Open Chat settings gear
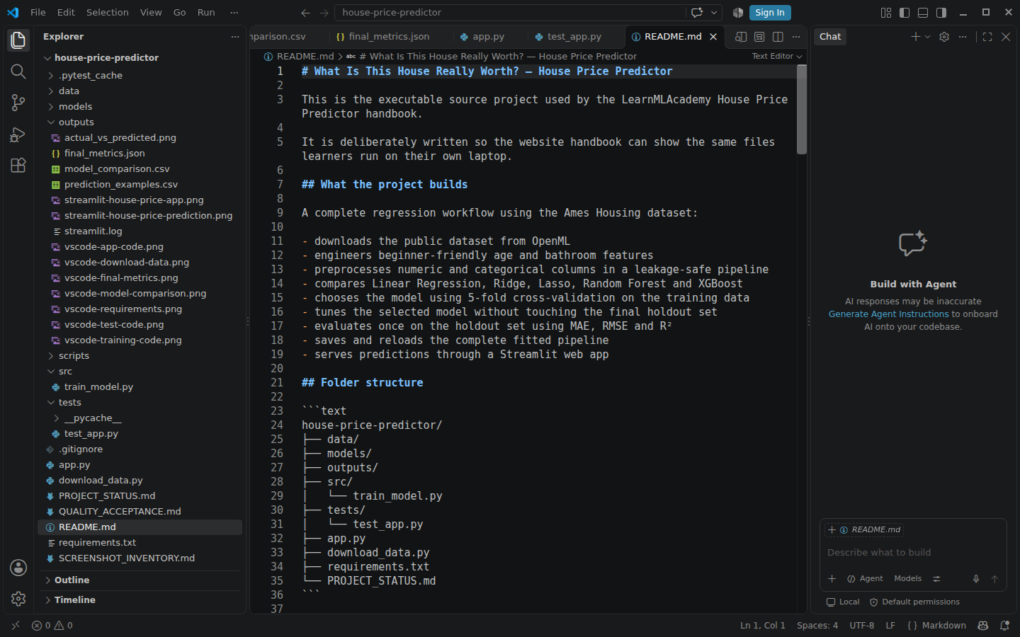 (944, 37)
